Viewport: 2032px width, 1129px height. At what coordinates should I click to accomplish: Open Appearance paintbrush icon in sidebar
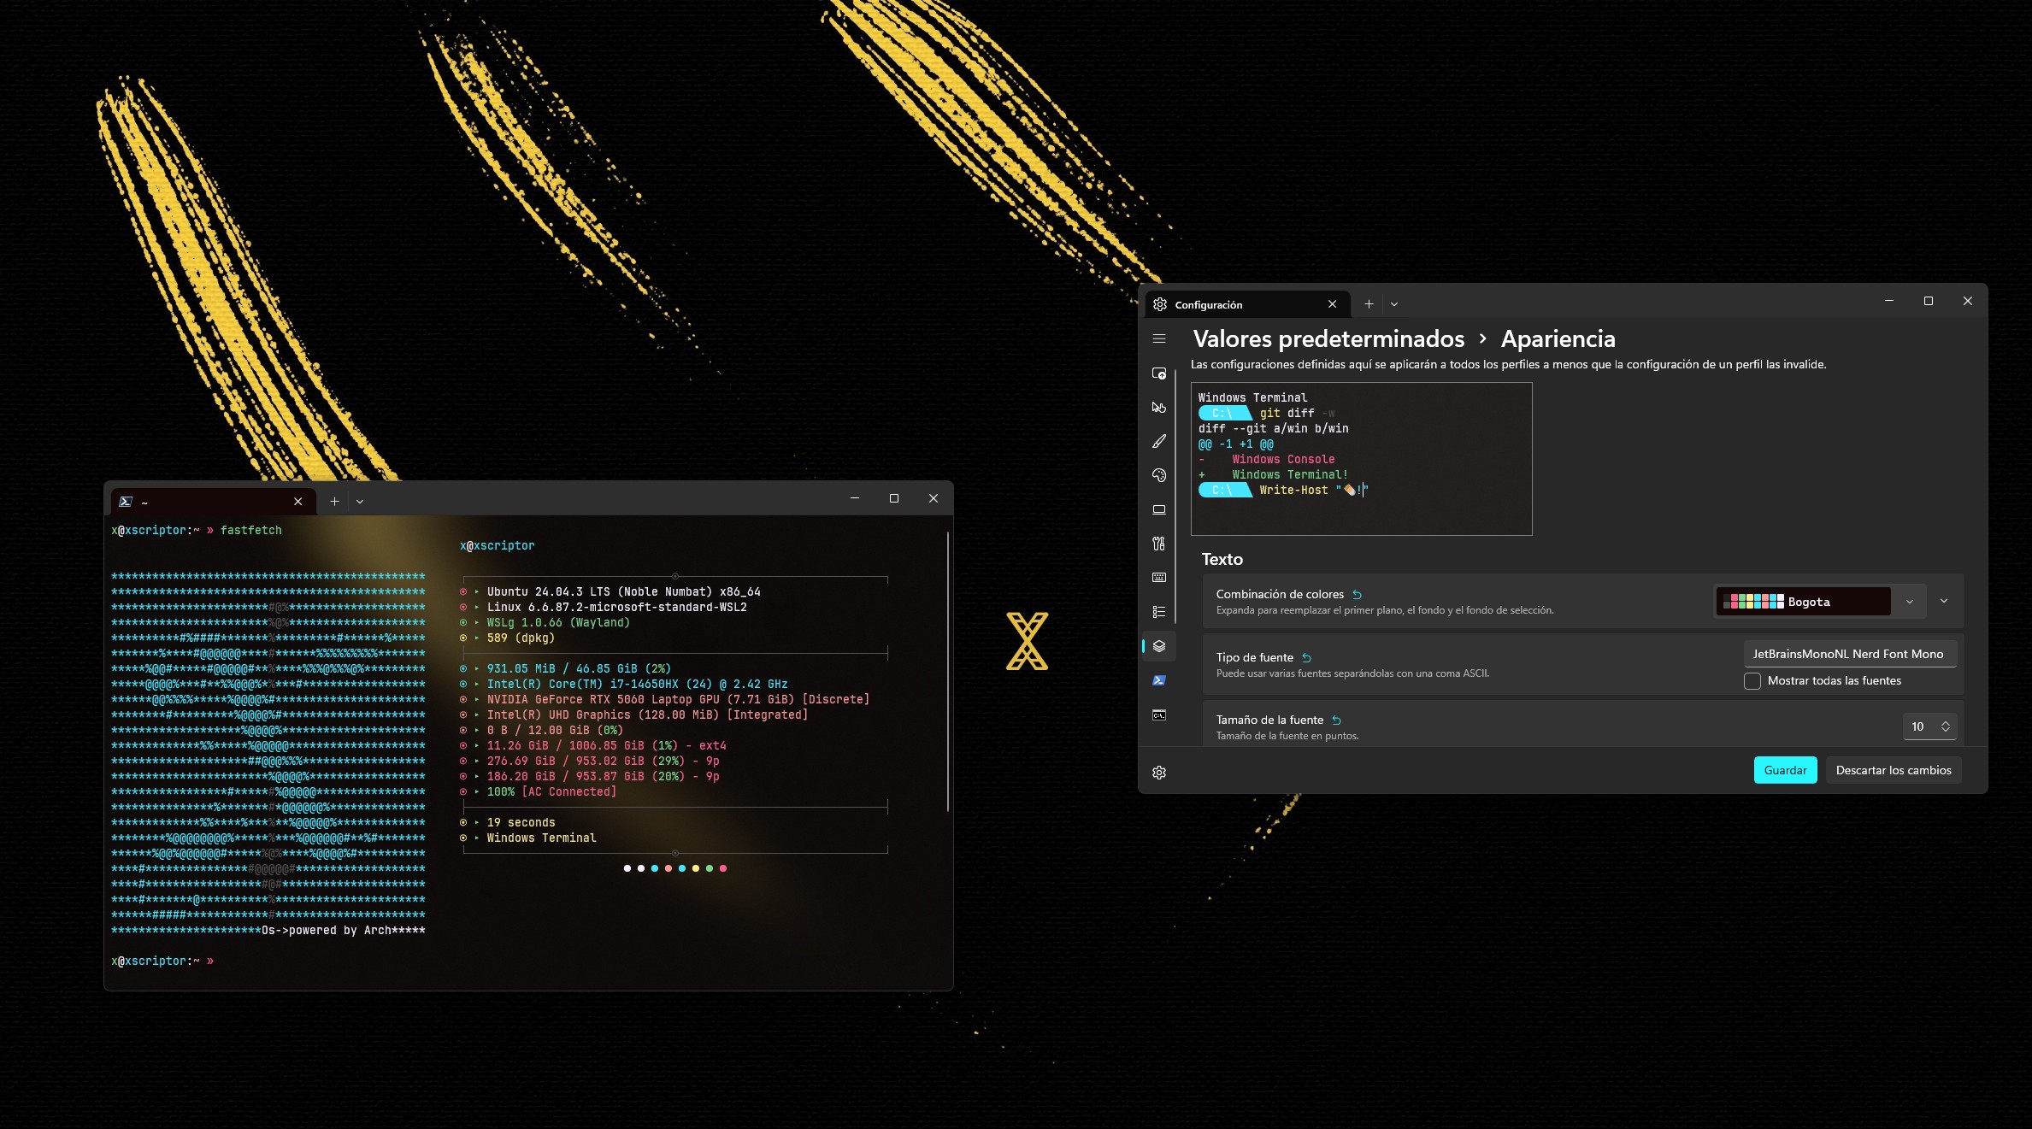click(x=1159, y=442)
